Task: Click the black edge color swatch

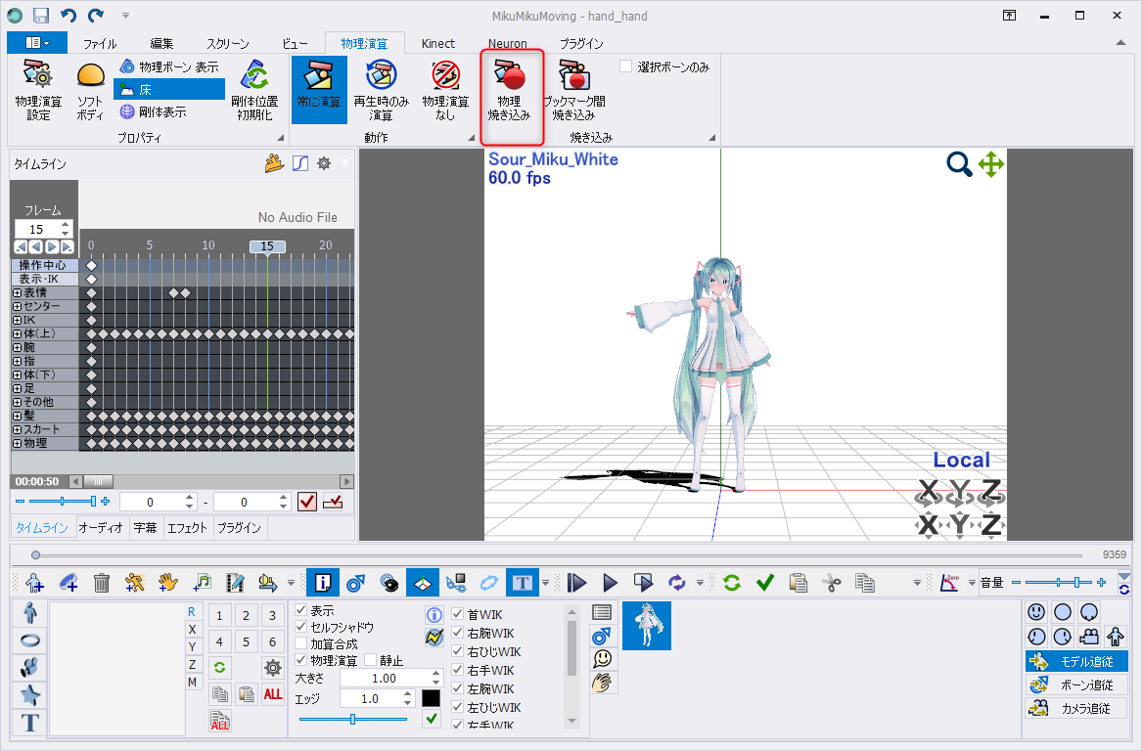Action: [432, 698]
